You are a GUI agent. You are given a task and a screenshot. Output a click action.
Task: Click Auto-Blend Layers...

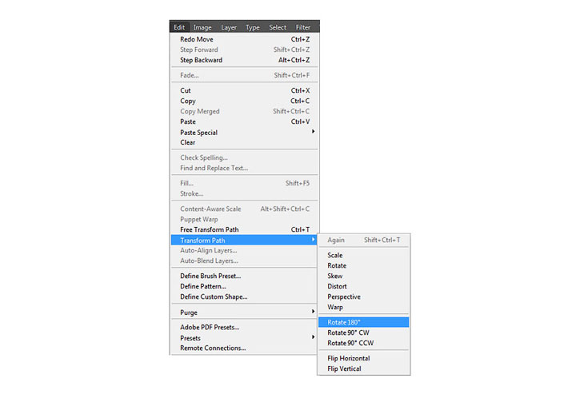coord(245,261)
